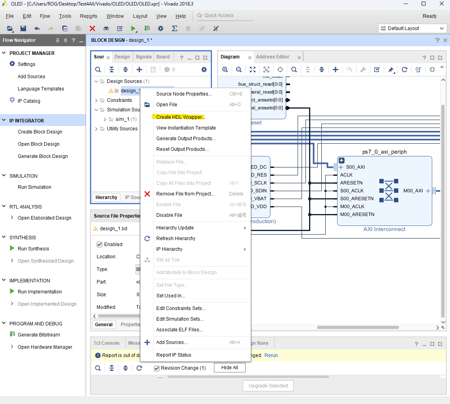Image resolution: width=450 pixels, height=404 pixels.
Task: Collapse PROJECT MANAGER section
Action: [x=4, y=53]
